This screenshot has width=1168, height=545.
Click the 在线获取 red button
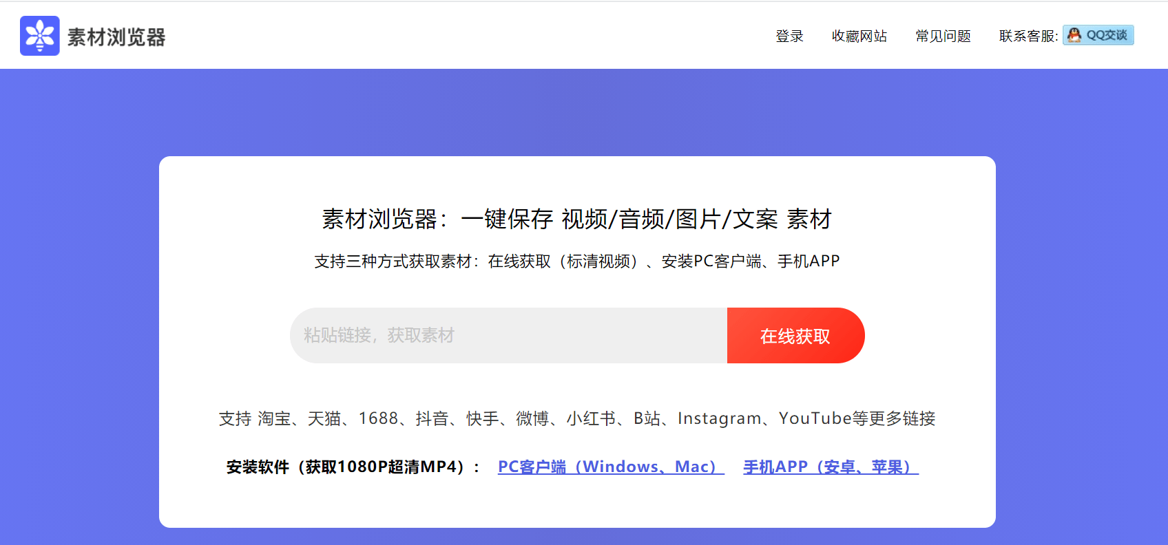(x=796, y=336)
